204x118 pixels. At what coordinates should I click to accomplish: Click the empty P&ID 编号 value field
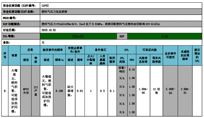121,18
